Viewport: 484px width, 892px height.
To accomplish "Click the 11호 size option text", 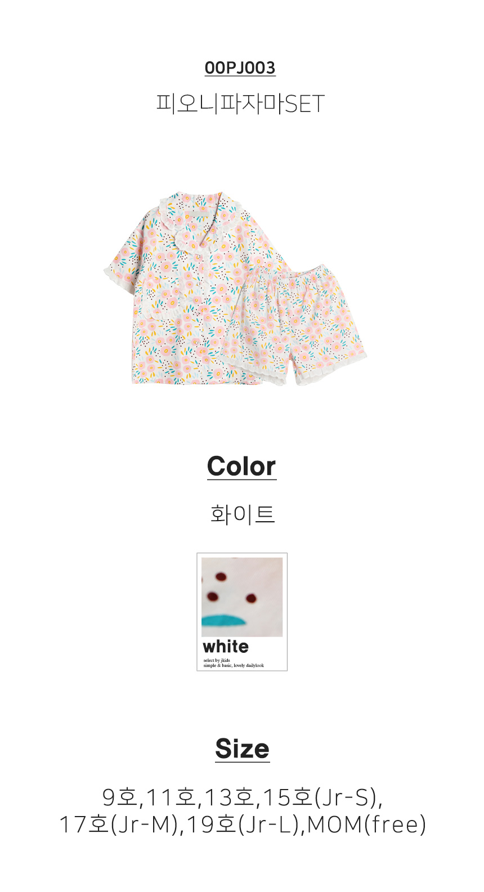I will point(170,797).
